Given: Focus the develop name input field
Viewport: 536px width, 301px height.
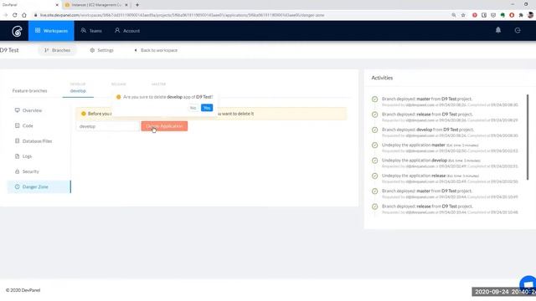Looking at the screenshot, I should [107, 126].
